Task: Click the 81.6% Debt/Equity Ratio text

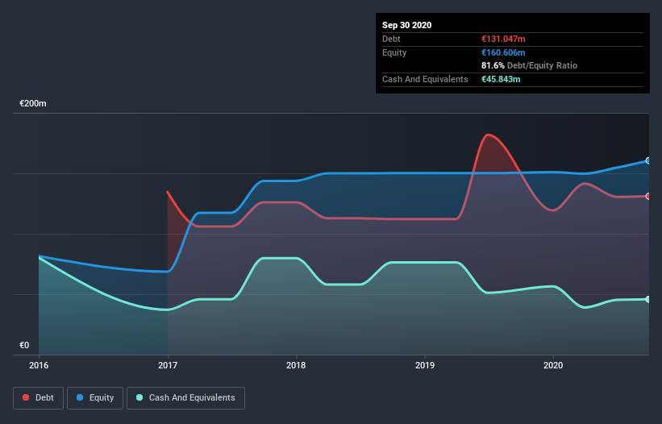Action: click(530, 65)
